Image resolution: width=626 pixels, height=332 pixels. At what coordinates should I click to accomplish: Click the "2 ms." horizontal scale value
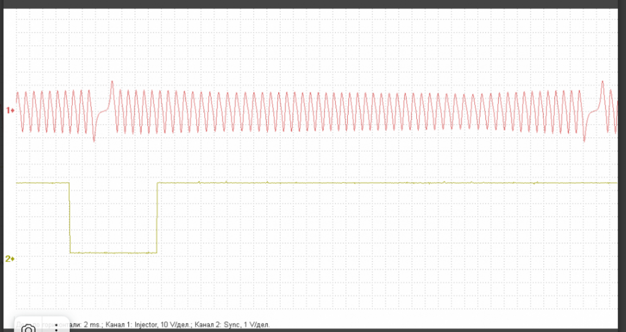point(93,325)
